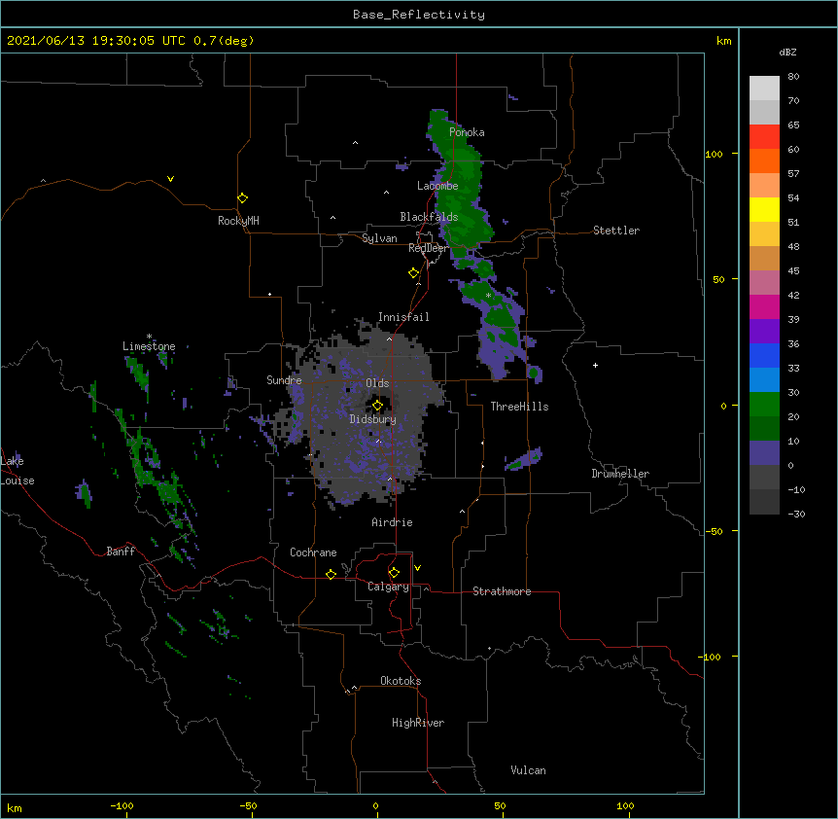The width and height of the screenshot is (838, 819).
Task: Click the Okotoks town label
Action: (x=401, y=681)
